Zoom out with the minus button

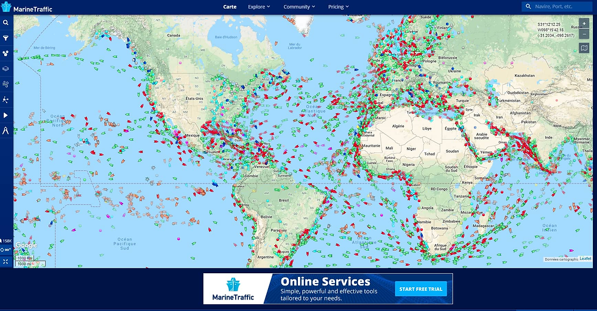pos(584,34)
